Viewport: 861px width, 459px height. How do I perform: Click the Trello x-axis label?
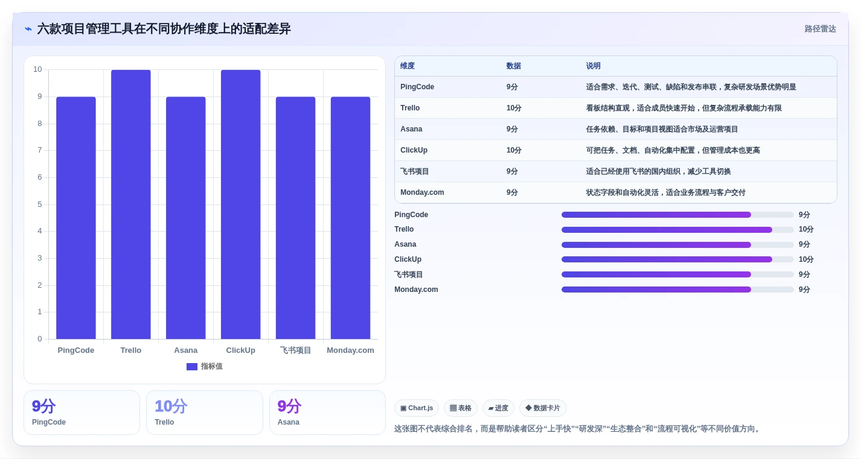click(x=131, y=350)
